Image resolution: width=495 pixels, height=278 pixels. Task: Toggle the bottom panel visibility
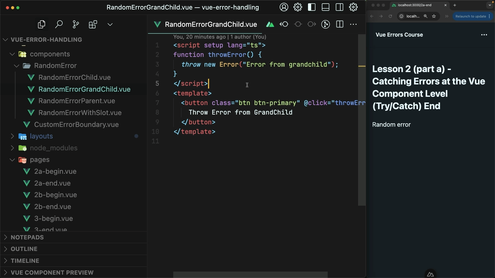pos(326,7)
